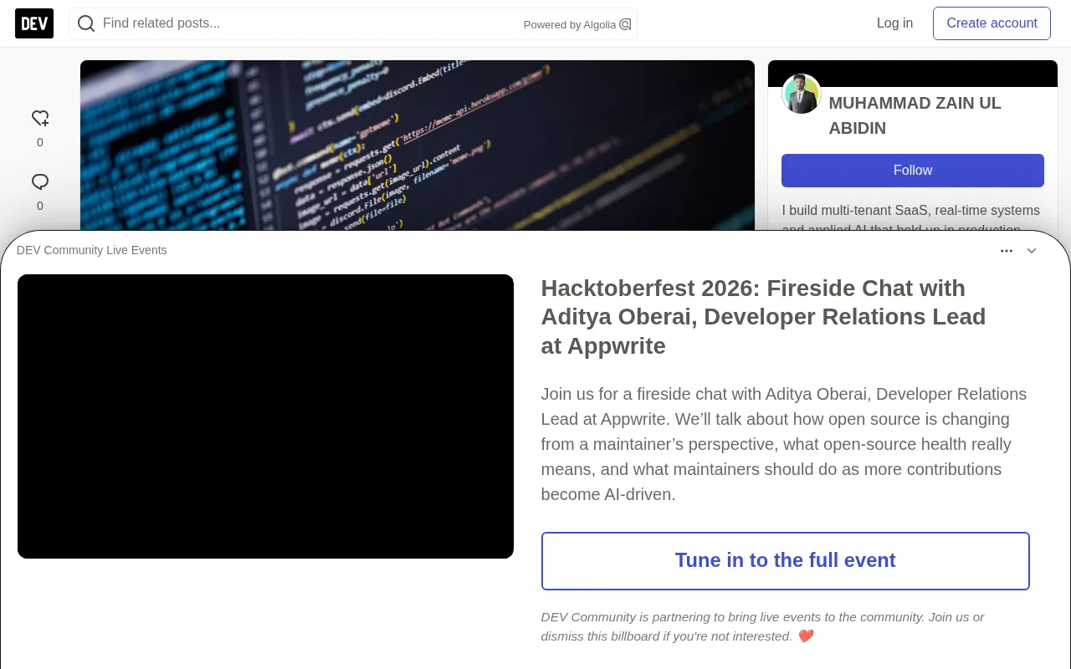Open the billboard three-dots options menu
The width and height of the screenshot is (1071, 669).
[1007, 251]
